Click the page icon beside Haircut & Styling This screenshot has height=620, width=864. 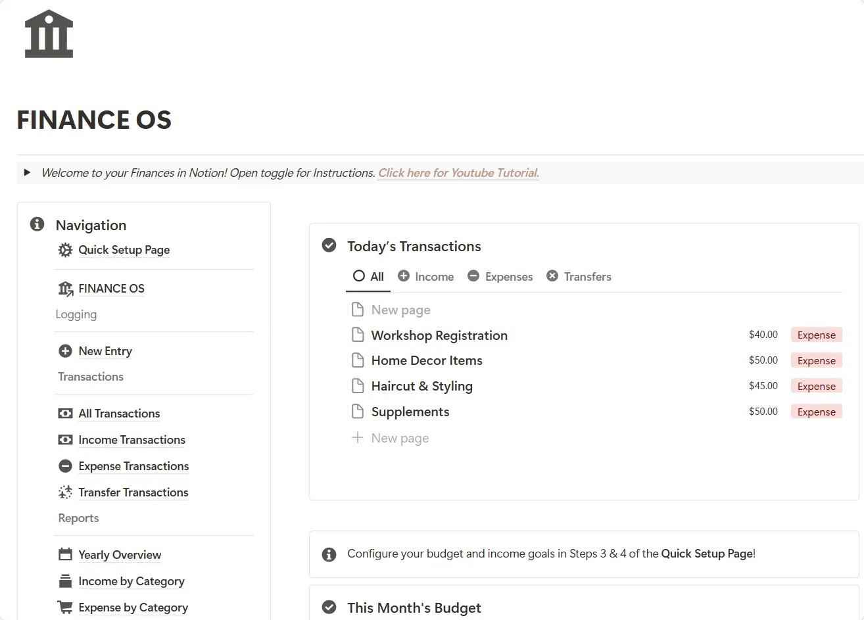(358, 386)
